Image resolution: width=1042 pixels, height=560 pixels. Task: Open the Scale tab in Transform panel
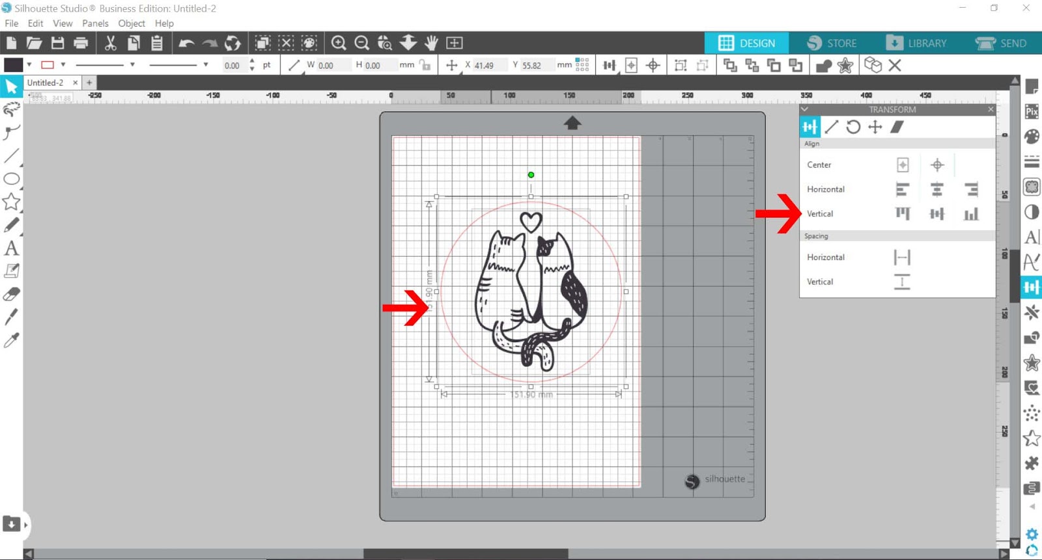tap(832, 127)
